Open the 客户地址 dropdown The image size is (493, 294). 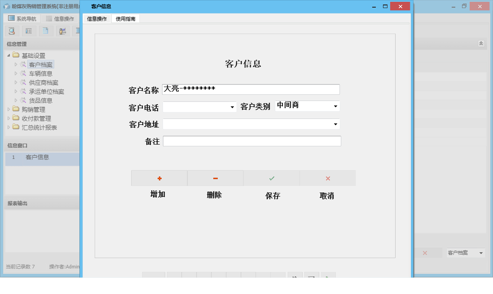(x=336, y=123)
